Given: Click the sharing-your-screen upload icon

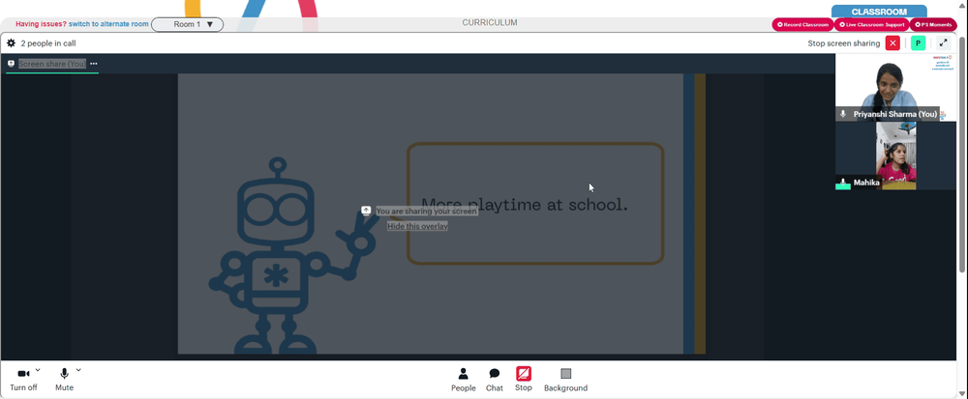Looking at the screenshot, I should click(366, 211).
